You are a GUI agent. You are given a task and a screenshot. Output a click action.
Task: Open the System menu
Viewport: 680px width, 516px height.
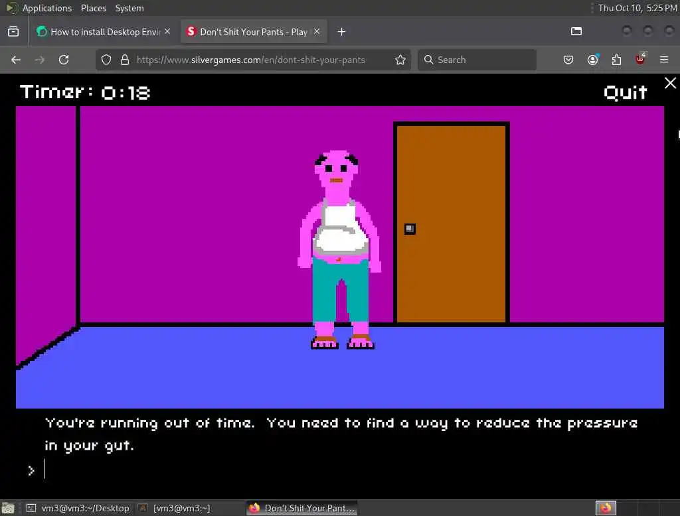[x=129, y=8]
